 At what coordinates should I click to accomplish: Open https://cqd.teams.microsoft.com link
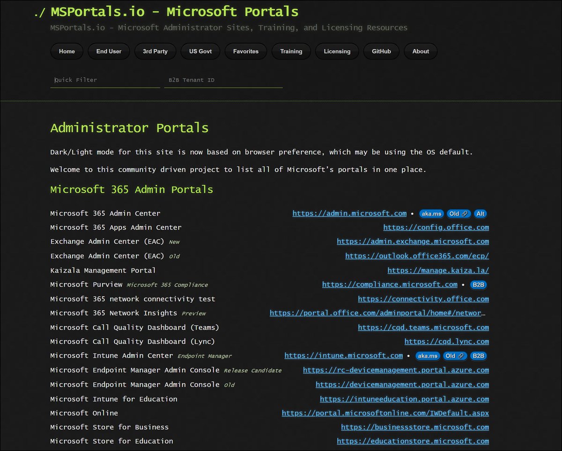coord(423,327)
